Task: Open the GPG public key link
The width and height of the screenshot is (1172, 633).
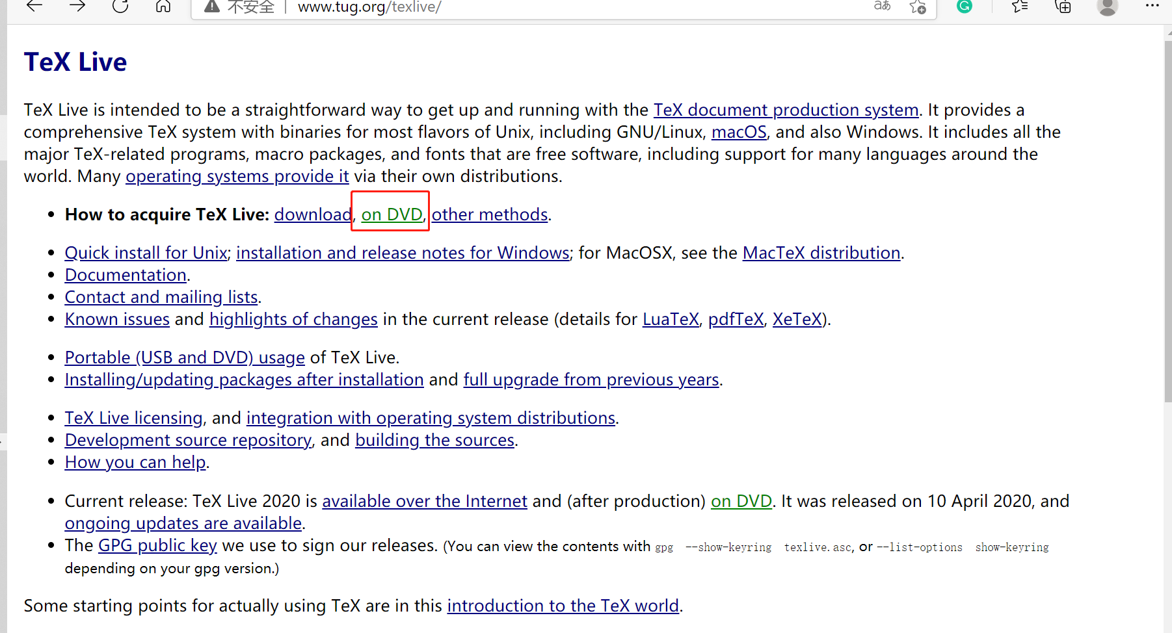Action: click(x=157, y=545)
